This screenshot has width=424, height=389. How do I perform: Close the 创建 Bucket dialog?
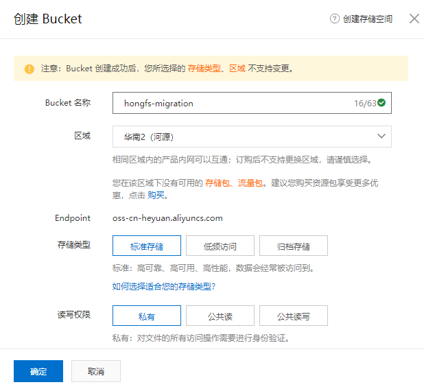click(x=414, y=19)
